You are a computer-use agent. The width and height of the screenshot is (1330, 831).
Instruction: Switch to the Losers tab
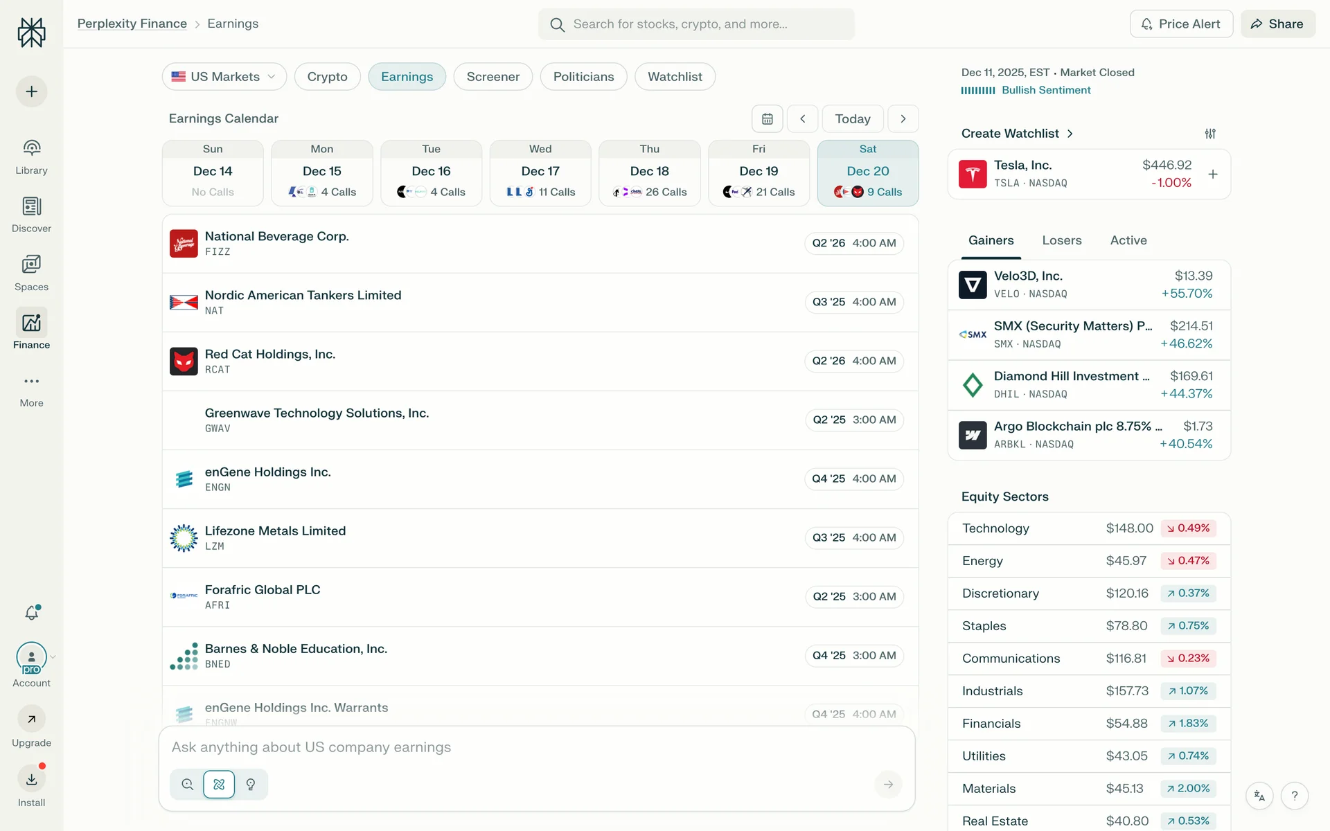pos(1061,240)
